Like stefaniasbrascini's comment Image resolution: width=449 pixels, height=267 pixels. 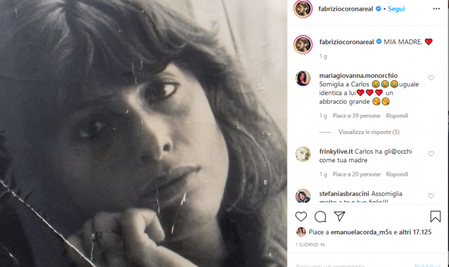431,196
